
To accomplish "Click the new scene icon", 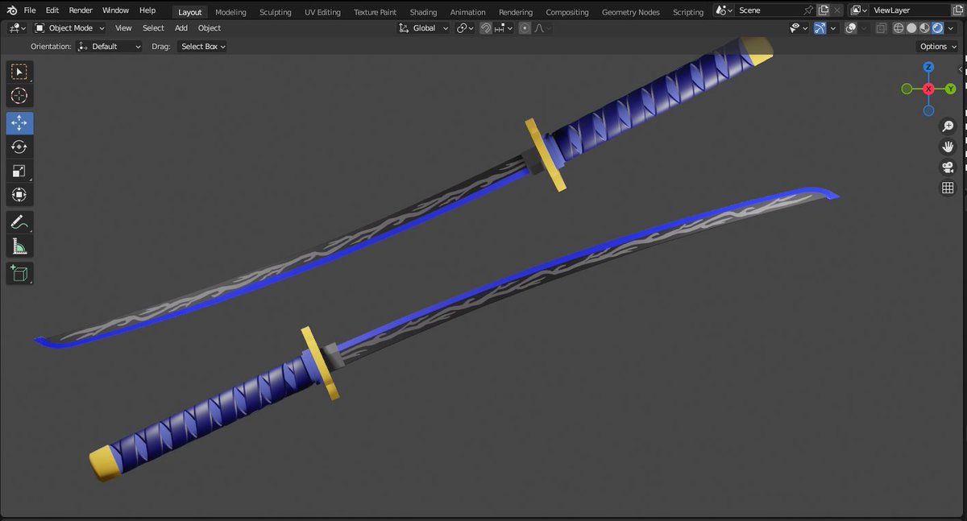I will point(823,10).
